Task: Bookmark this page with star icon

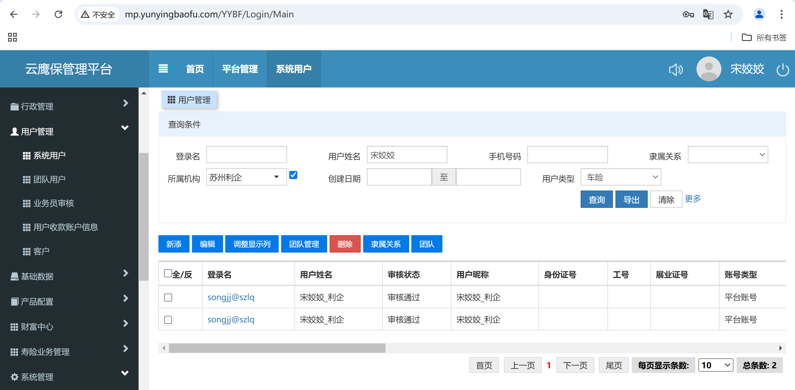Action: 728,14
